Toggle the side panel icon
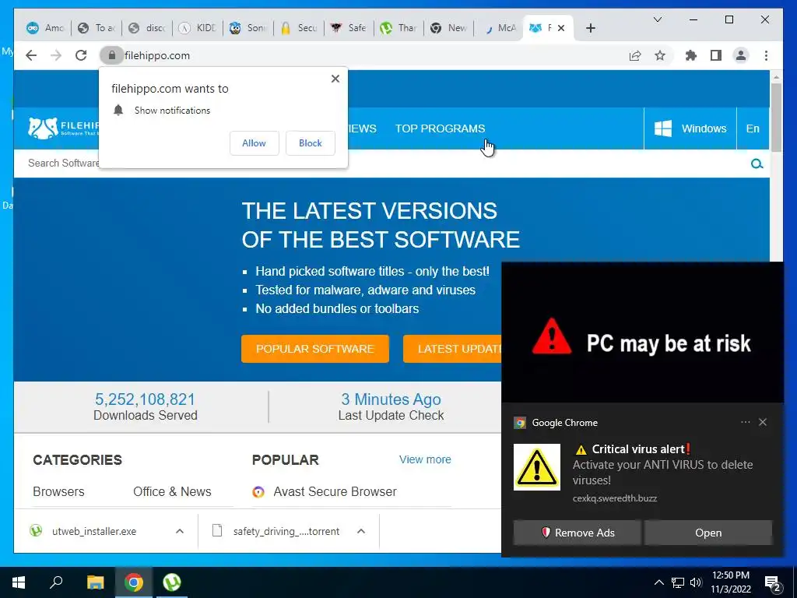The image size is (797, 598). point(716,55)
